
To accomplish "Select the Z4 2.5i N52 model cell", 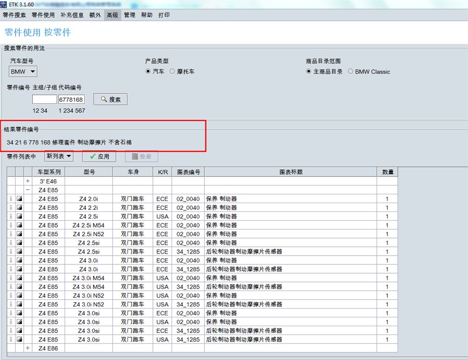I will (x=88, y=234).
